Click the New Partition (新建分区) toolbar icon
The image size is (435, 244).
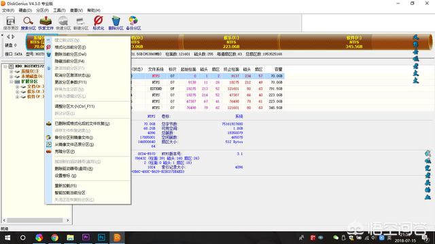[81, 23]
